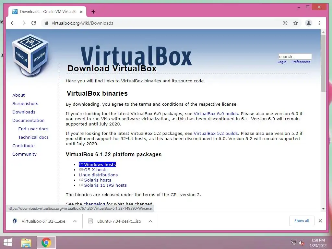
Task: Click the ubuntu iso file icon
Action: click(90, 221)
